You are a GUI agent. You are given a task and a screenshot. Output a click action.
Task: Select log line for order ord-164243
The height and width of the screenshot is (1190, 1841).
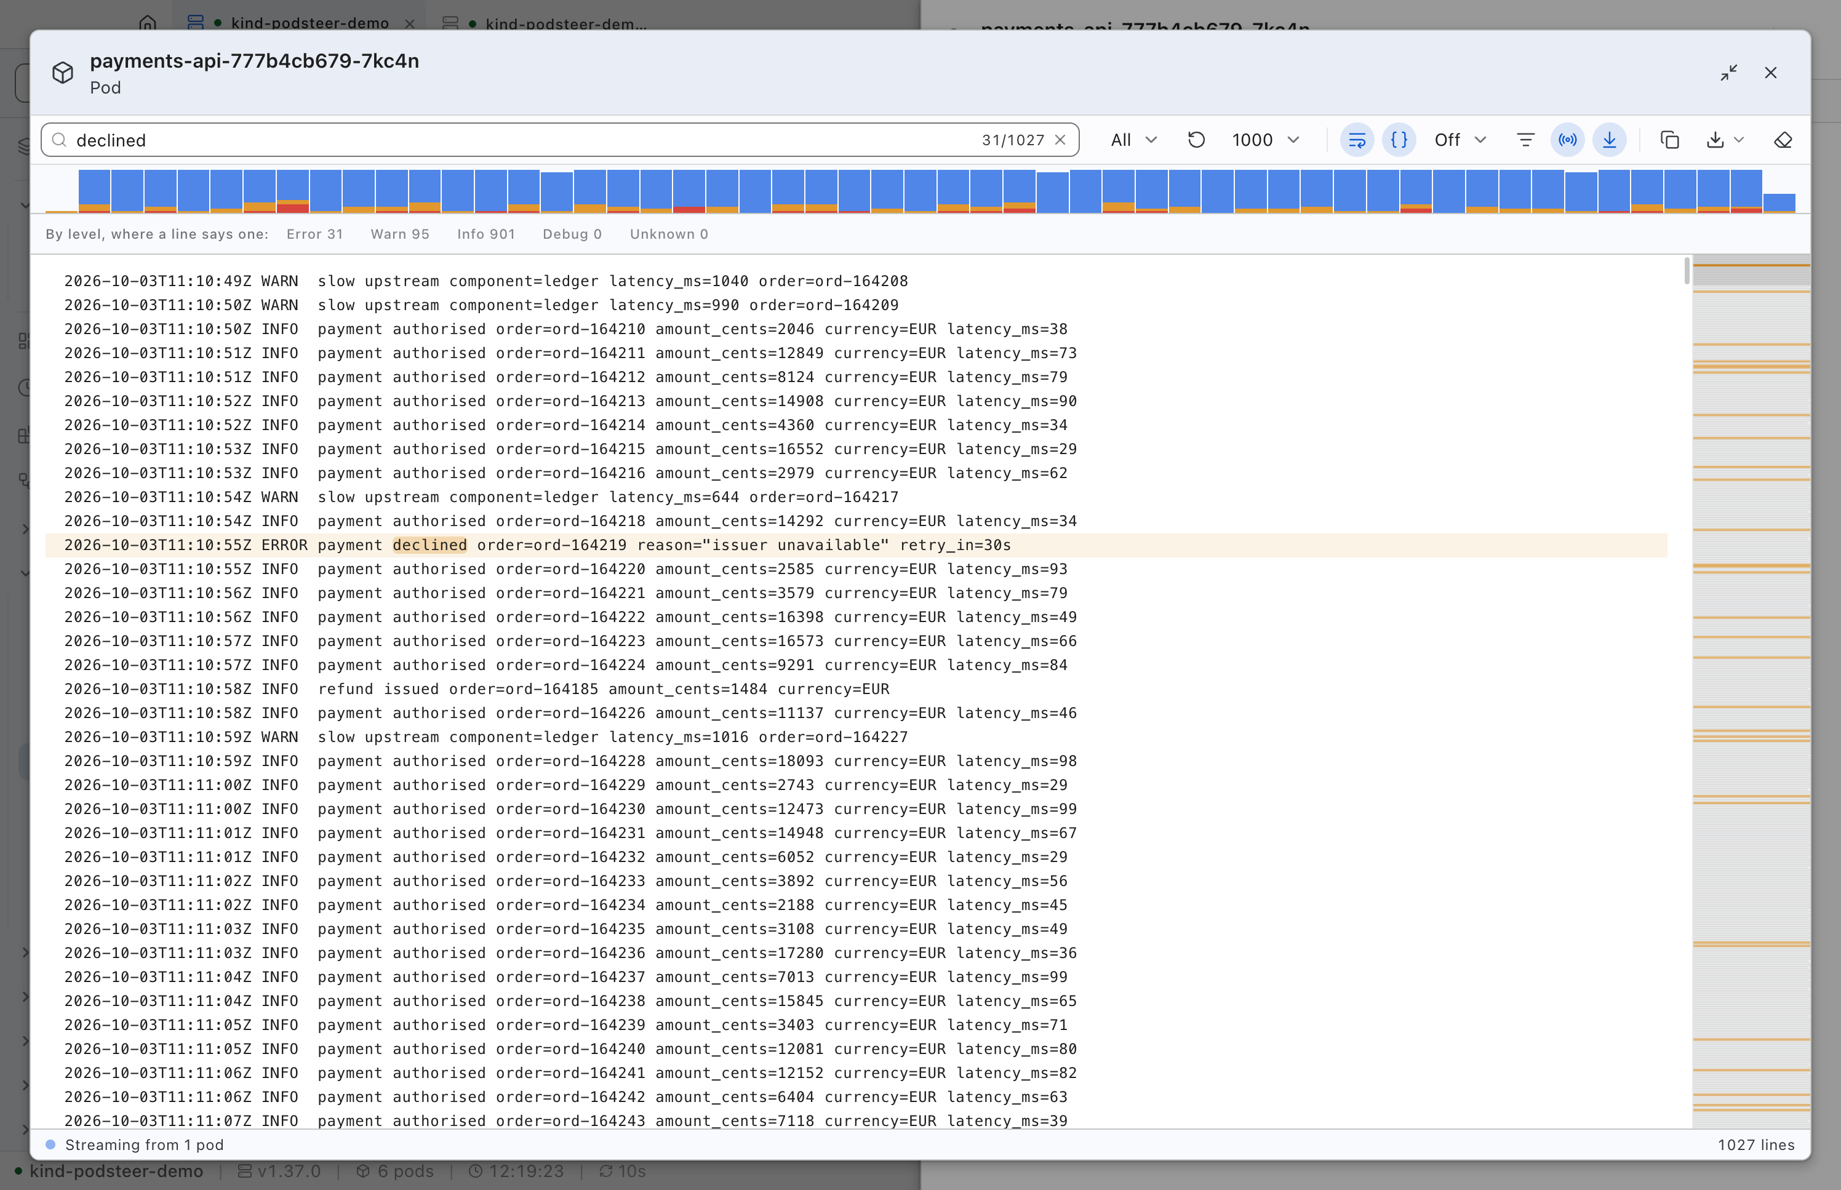pos(856,1120)
